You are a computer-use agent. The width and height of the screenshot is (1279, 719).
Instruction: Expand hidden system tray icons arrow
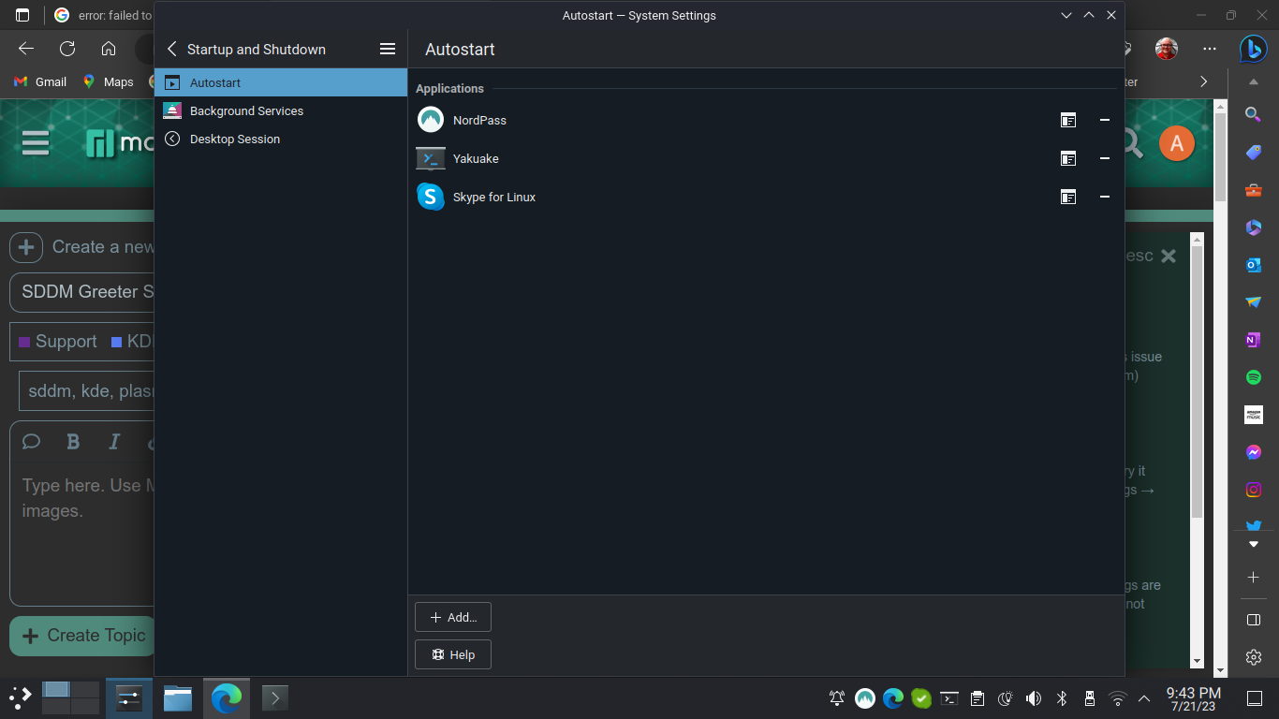click(x=1144, y=697)
